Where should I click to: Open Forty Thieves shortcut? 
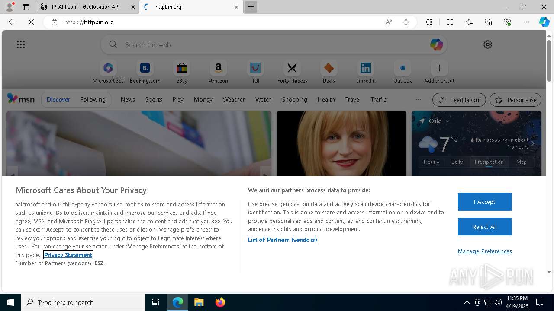(292, 72)
